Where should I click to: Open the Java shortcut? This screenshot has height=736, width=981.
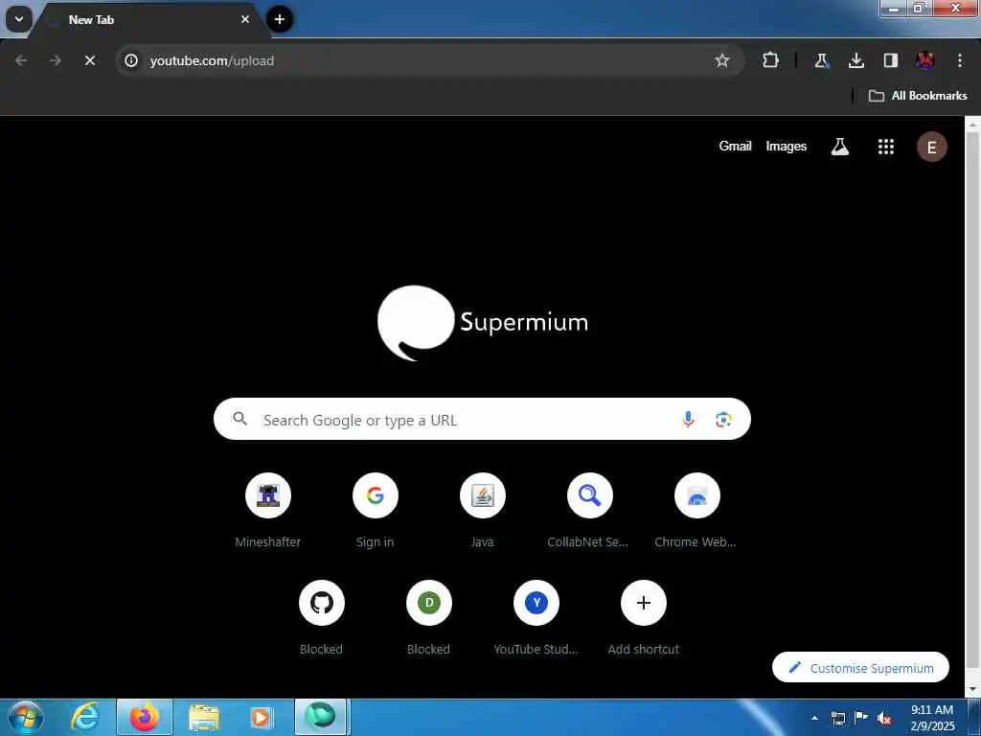pos(483,512)
